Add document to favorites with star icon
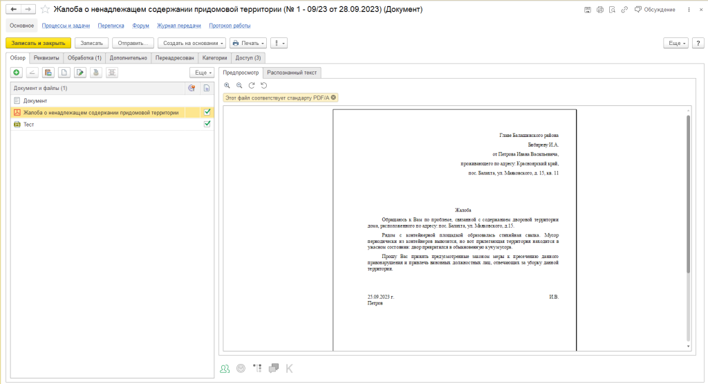Viewport: 708px width, 384px height. (46, 10)
